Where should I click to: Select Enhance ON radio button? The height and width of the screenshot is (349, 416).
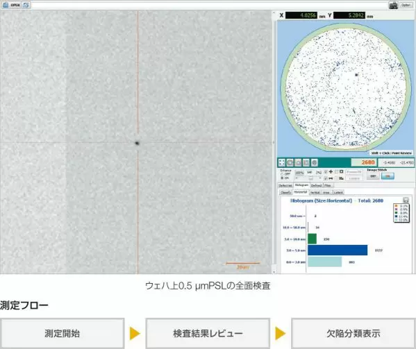coord(282,178)
